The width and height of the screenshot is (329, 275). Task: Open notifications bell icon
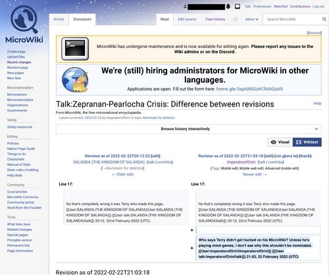click(x=228, y=7)
